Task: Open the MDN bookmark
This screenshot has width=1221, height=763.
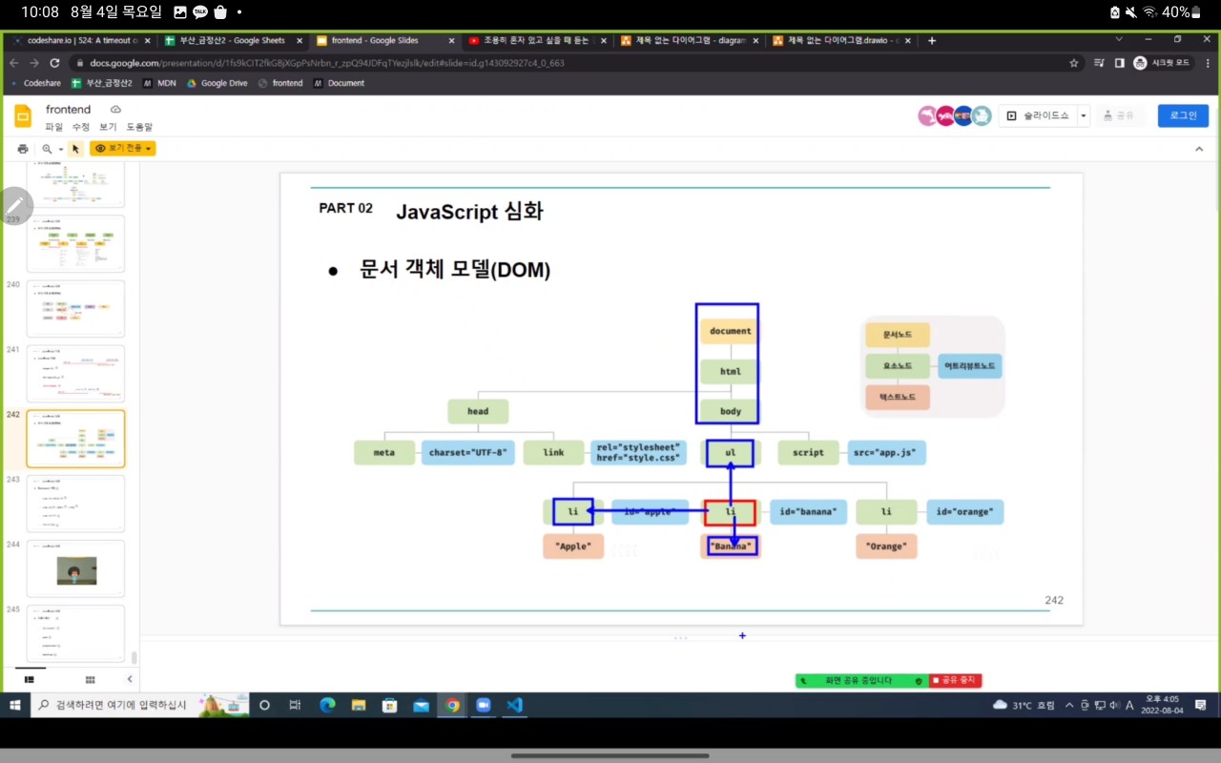Action: point(160,83)
